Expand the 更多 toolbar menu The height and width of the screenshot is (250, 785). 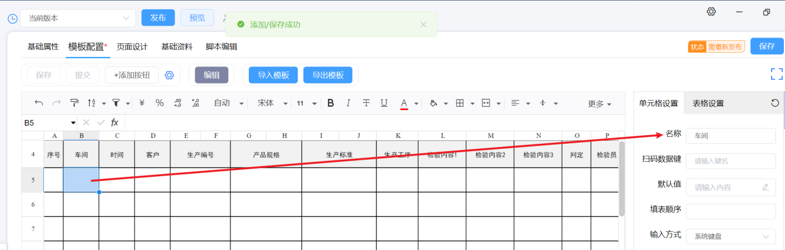point(599,104)
